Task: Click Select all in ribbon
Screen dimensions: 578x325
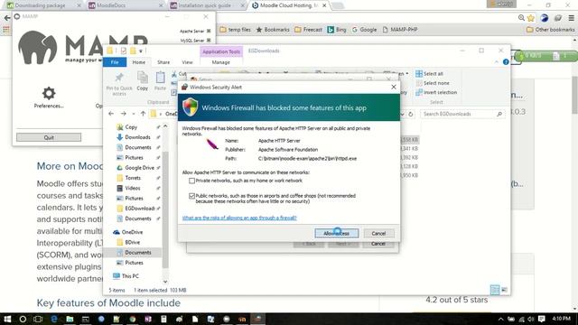Action: [x=430, y=74]
